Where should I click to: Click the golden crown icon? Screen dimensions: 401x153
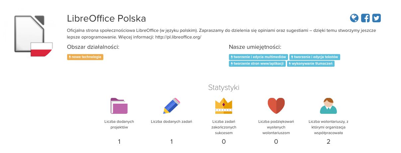pyautogui.click(x=224, y=106)
